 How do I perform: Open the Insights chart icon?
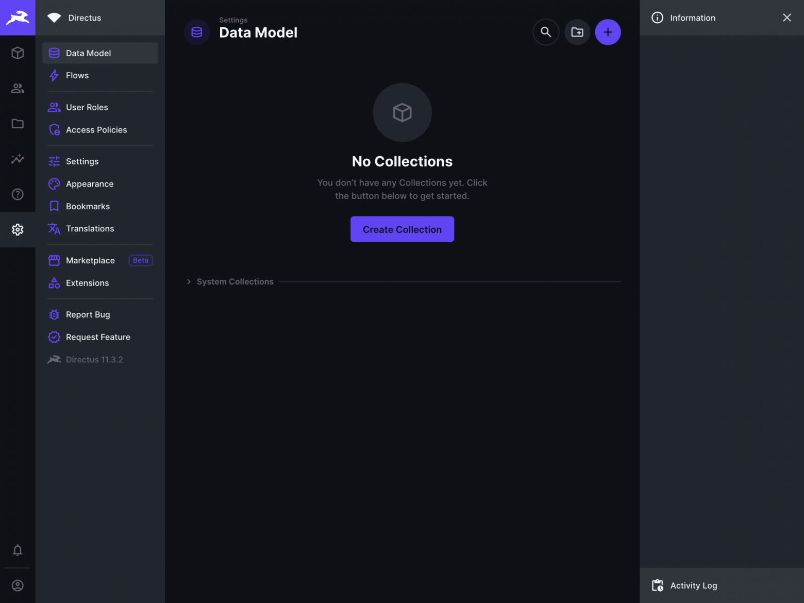(18, 159)
